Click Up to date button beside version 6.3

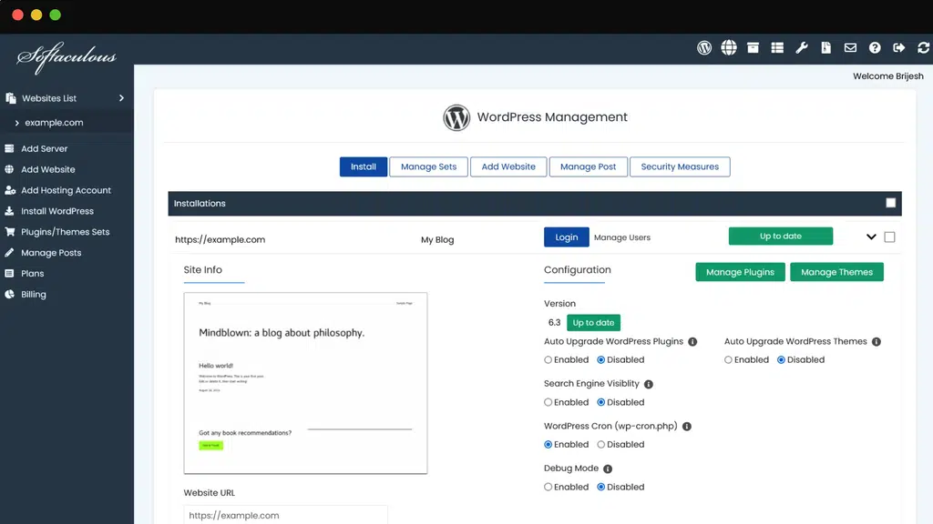click(593, 323)
